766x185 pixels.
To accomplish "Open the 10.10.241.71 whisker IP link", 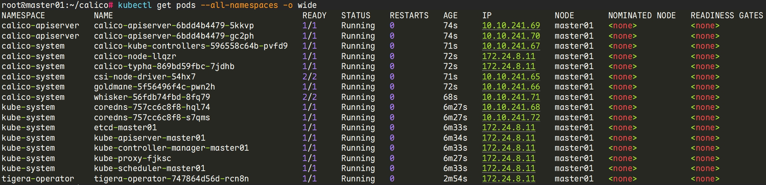I will pos(511,97).
